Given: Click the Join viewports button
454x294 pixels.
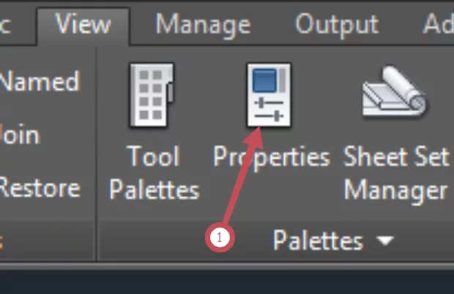Looking at the screenshot, I should point(20,135).
